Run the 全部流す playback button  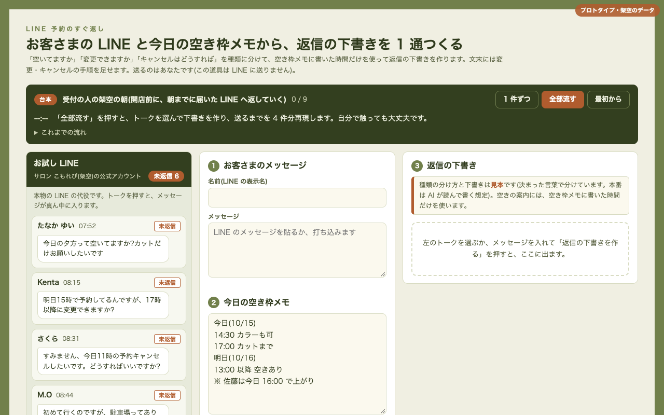point(563,100)
